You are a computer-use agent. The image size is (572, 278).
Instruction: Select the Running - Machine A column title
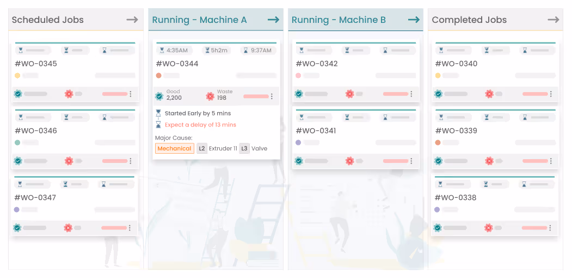point(200,20)
